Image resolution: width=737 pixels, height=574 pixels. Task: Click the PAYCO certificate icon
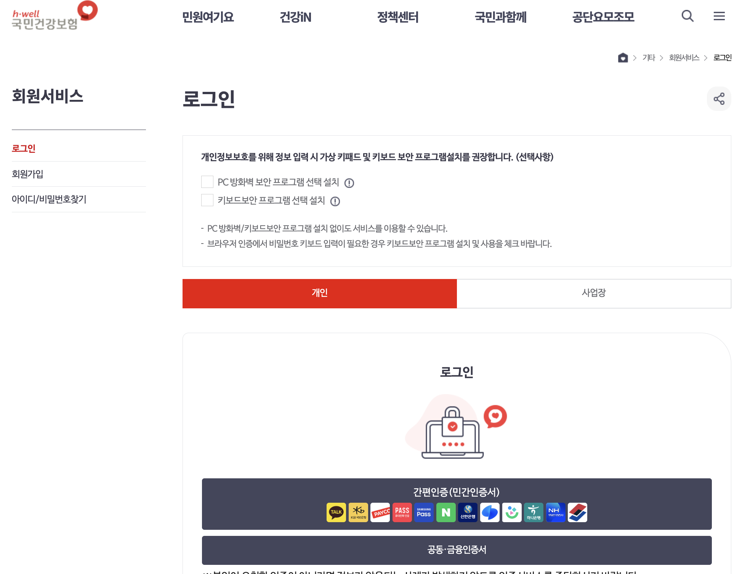coord(380,512)
